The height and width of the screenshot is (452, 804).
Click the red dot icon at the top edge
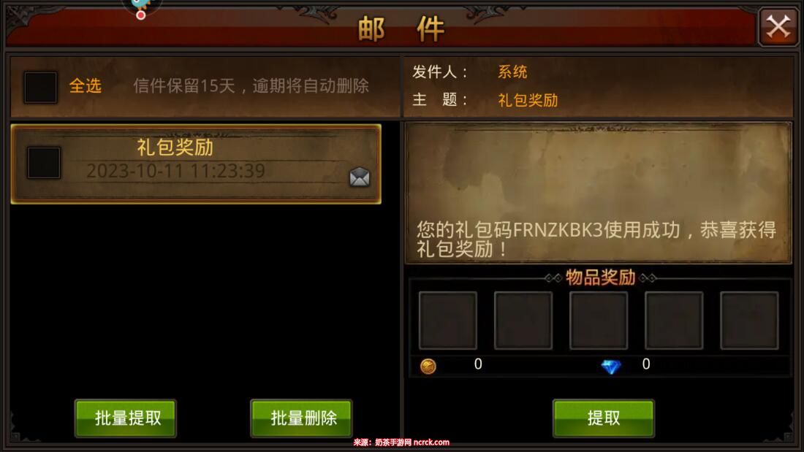[140, 15]
